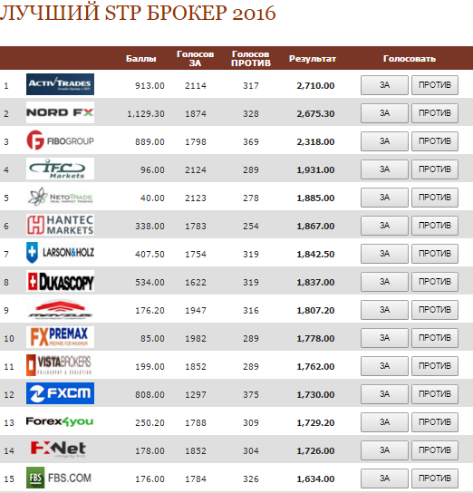473x493 pixels.
Task: Vote ЗА for the broker in row 9
Action: pyautogui.click(x=384, y=310)
